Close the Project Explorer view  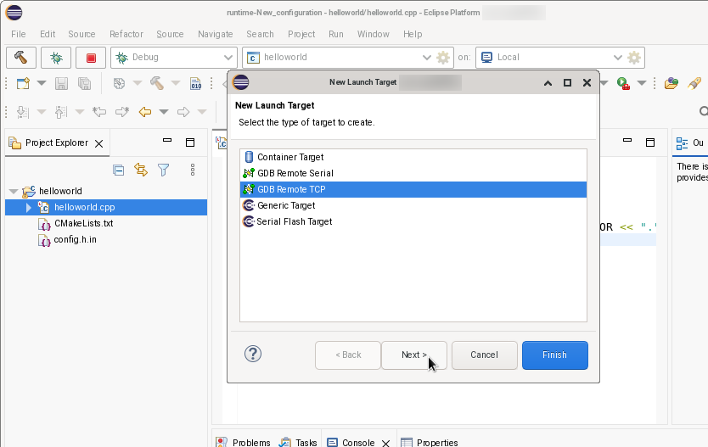[98, 144]
